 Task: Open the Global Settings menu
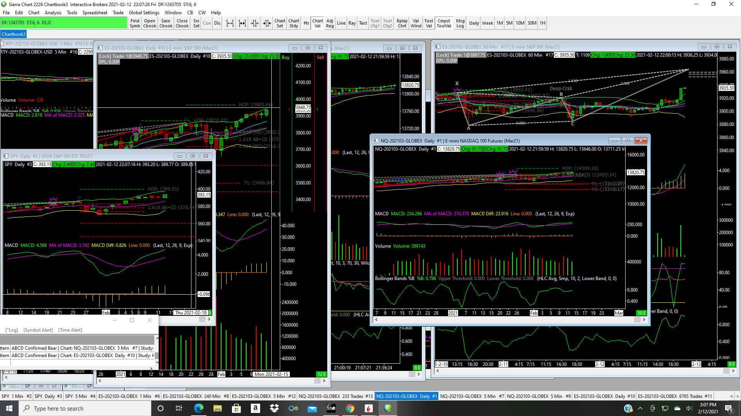click(144, 13)
